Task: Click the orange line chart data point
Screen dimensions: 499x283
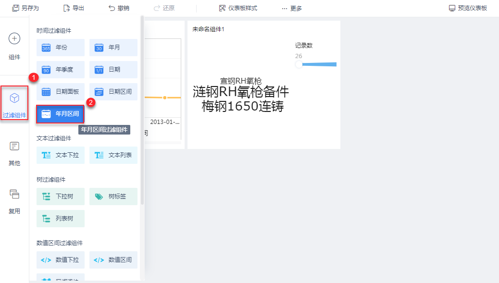Action: pyautogui.click(x=165, y=98)
